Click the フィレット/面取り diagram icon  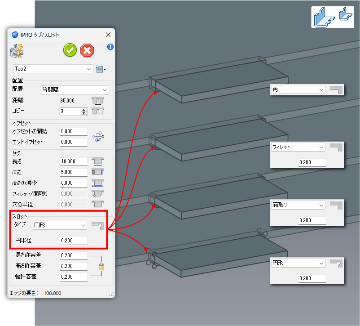click(98, 194)
